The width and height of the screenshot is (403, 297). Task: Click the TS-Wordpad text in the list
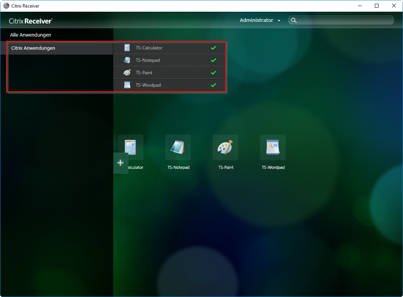pyautogui.click(x=148, y=85)
